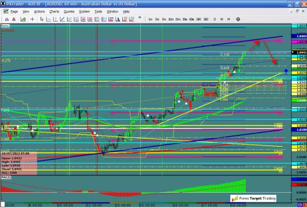This screenshot has height=208, width=307.
Task: Open the Charts menu
Action: [x=54, y=12]
